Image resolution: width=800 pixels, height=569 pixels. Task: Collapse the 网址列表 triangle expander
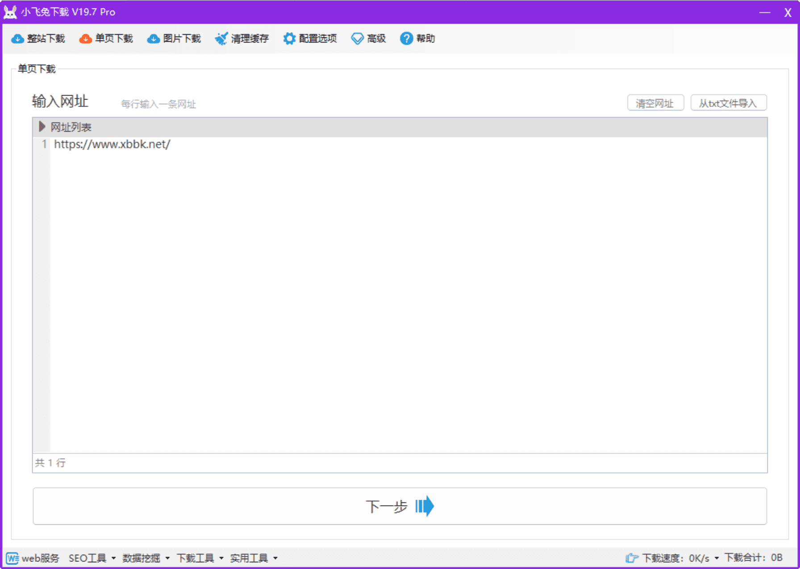click(42, 127)
